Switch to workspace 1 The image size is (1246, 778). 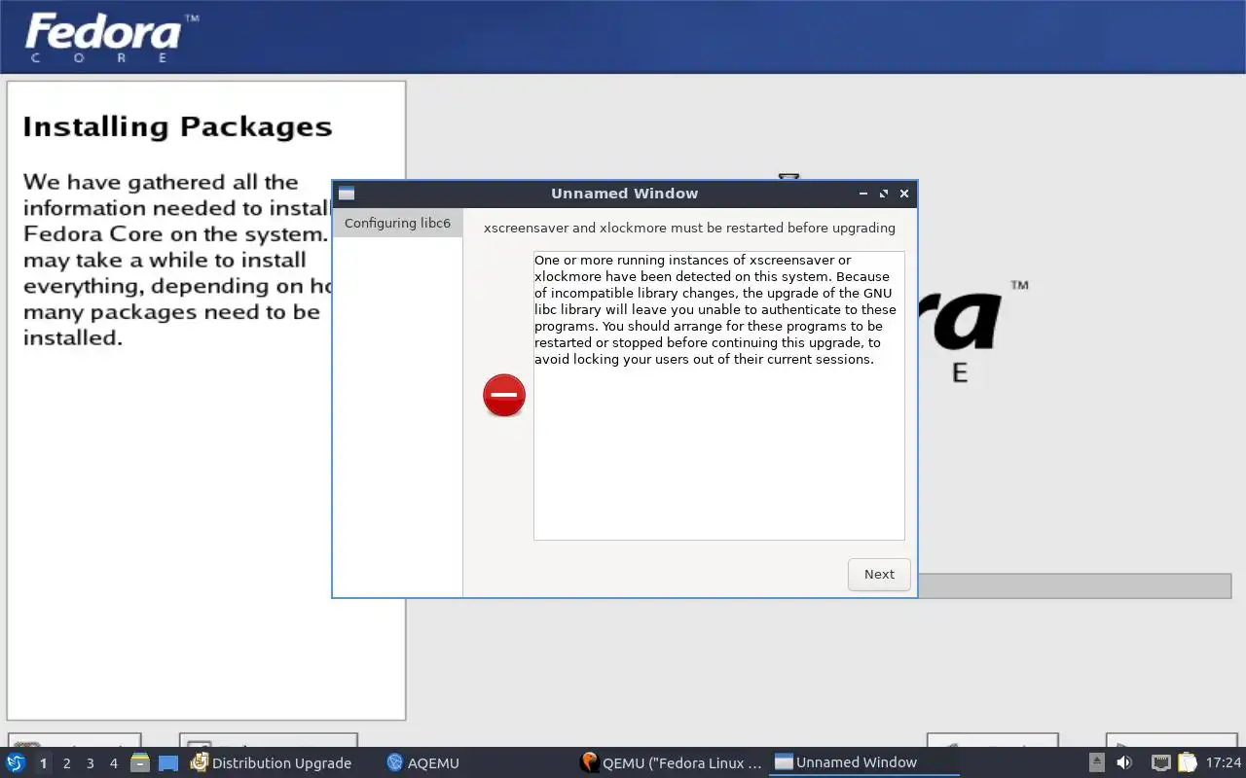click(43, 763)
